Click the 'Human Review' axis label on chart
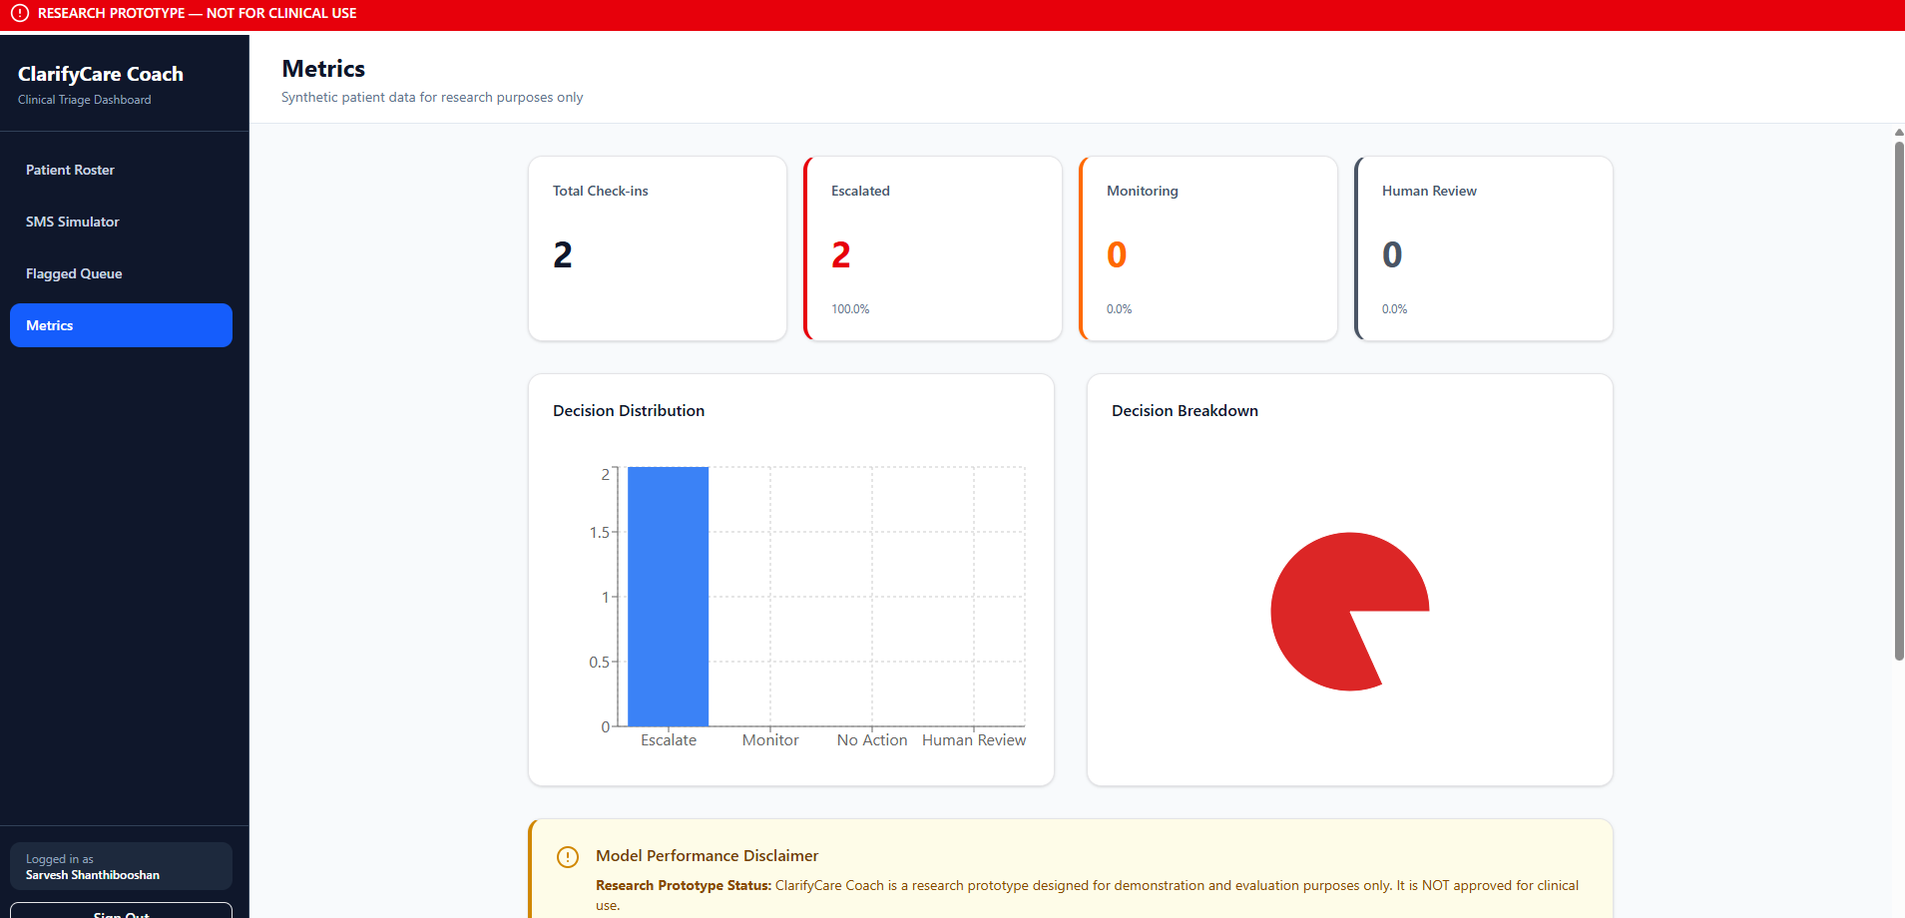Image resolution: width=1905 pixels, height=918 pixels. tap(974, 740)
